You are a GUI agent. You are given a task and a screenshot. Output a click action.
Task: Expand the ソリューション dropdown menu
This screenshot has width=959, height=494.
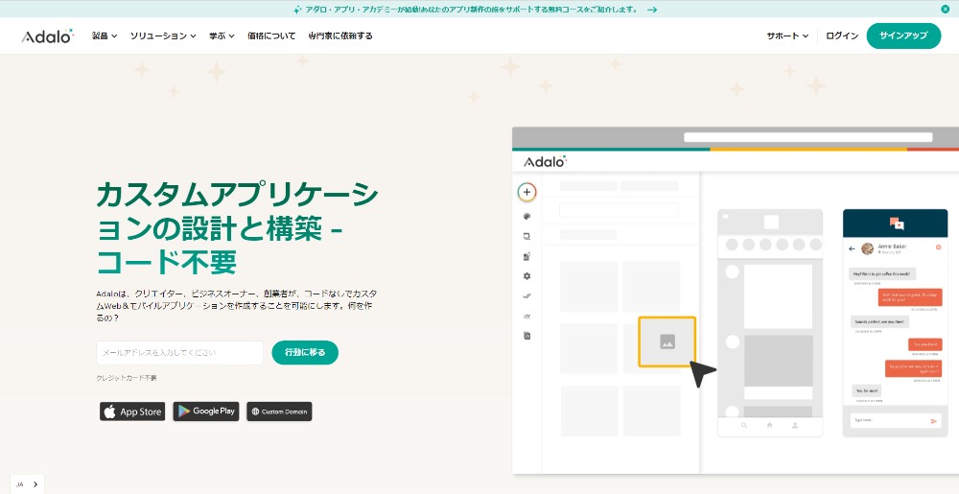[x=163, y=36]
